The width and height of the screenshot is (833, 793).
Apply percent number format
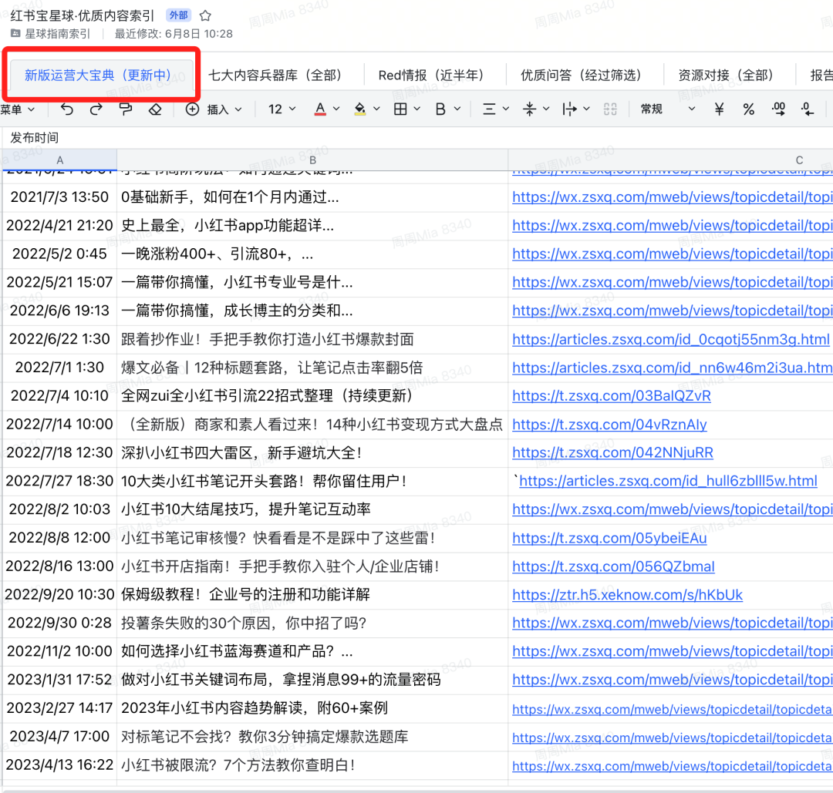pos(748,109)
